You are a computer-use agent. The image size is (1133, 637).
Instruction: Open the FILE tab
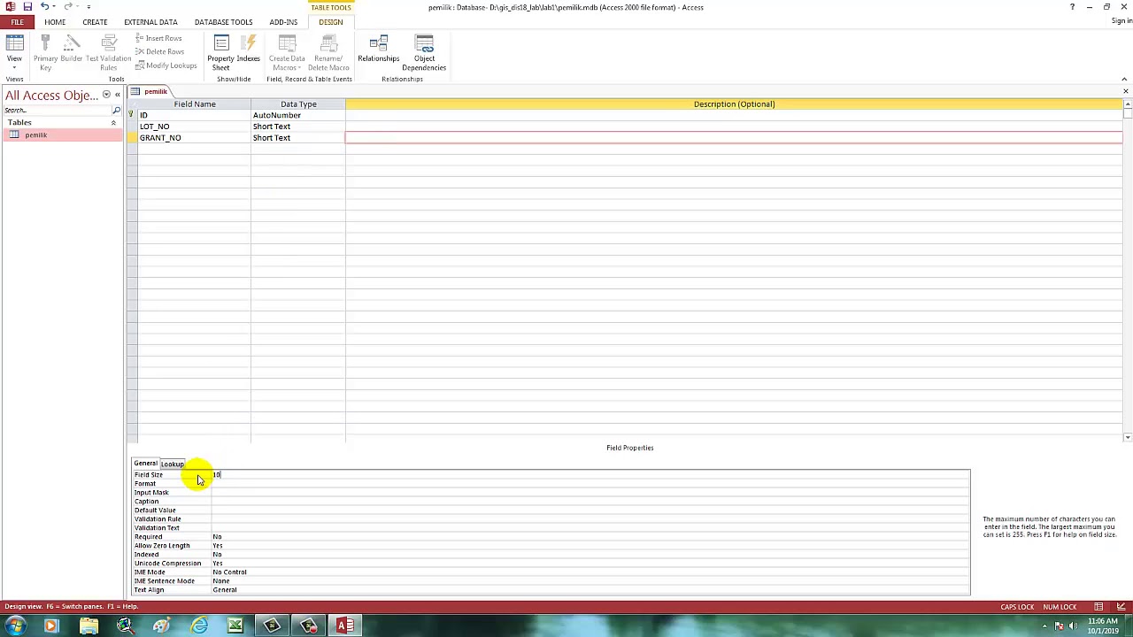pos(17,22)
